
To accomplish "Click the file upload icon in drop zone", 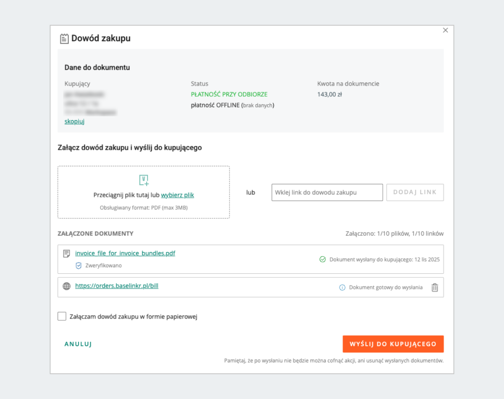I will tap(144, 180).
